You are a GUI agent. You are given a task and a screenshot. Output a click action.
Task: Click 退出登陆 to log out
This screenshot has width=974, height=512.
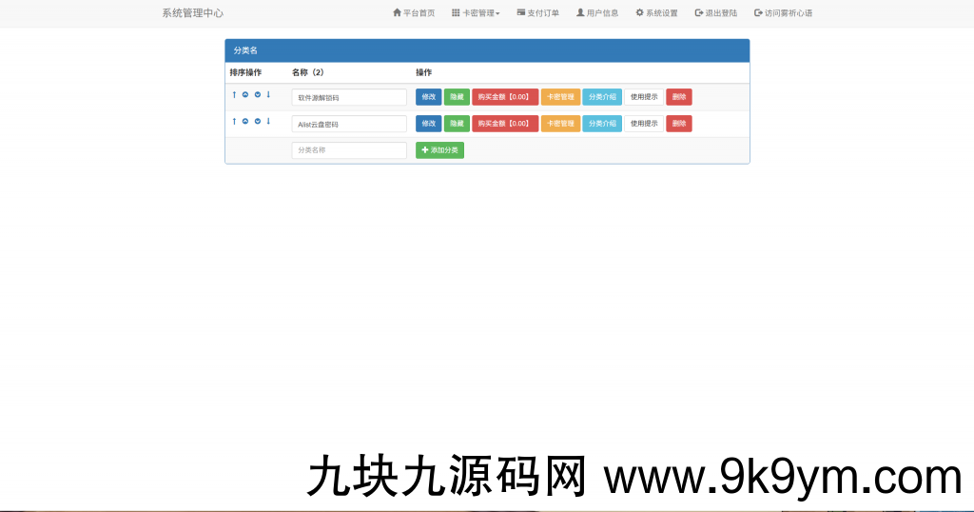coord(715,13)
